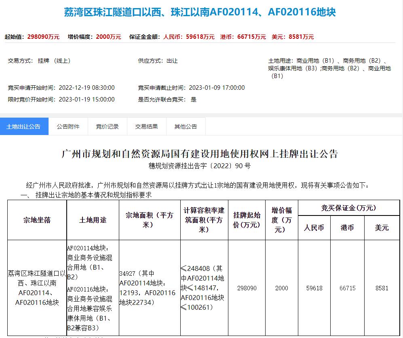Click the active 土地出让公告 tab
The image size is (403, 338).
pos(24,126)
